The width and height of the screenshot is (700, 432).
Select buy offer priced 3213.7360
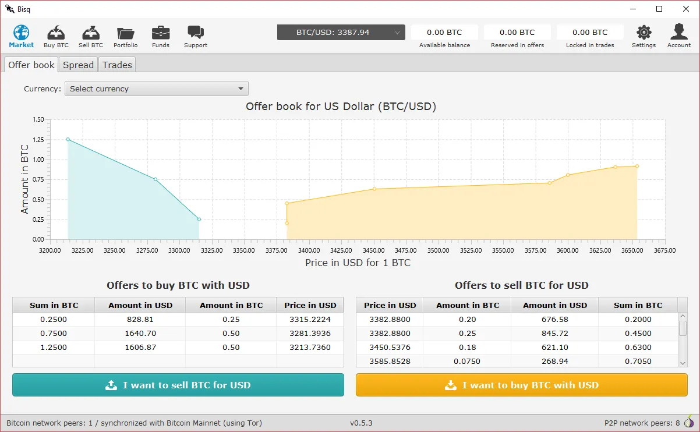coord(178,348)
